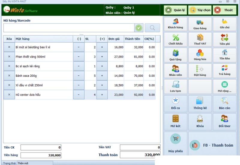Increase quantity of Bánh osca 200g
Image resolution: width=240 pixels, height=165 pixels.
(x=102, y=76)
